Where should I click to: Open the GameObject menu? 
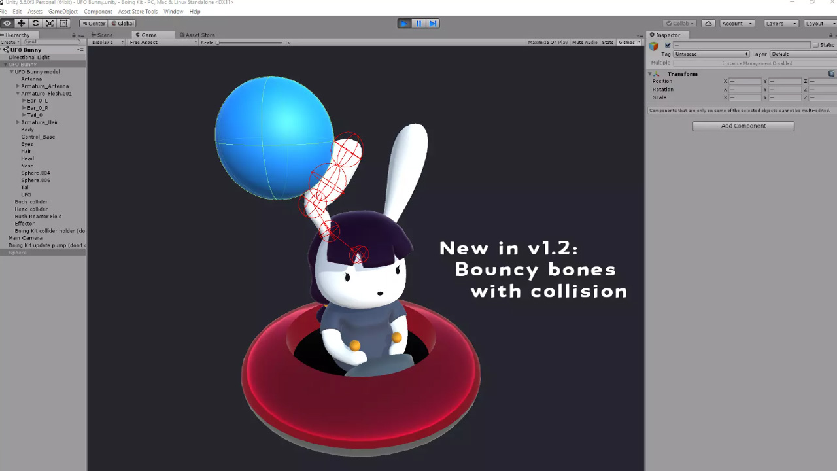tap(63, 12)
